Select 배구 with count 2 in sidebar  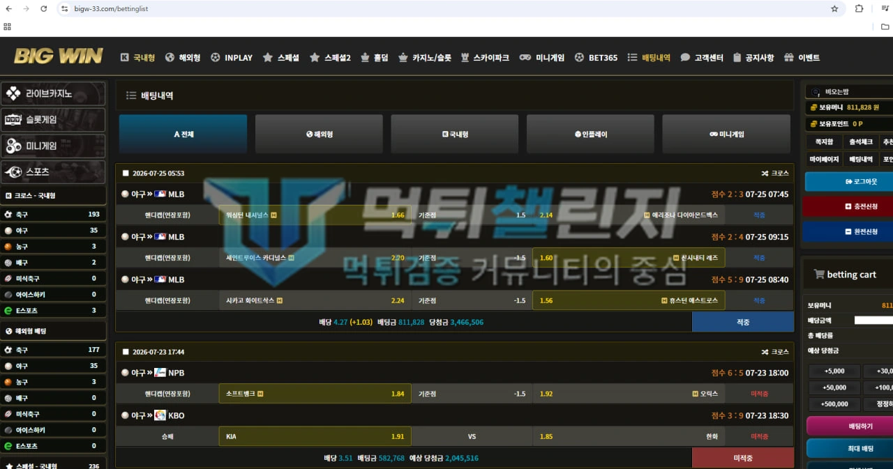click(54, 263)
